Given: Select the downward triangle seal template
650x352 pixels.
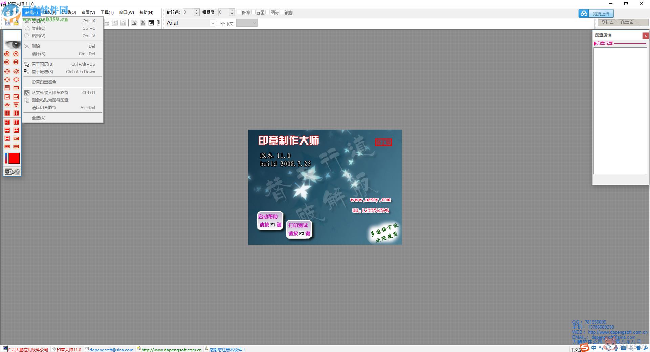Looking at the screenshot, I should pos(16,105).
